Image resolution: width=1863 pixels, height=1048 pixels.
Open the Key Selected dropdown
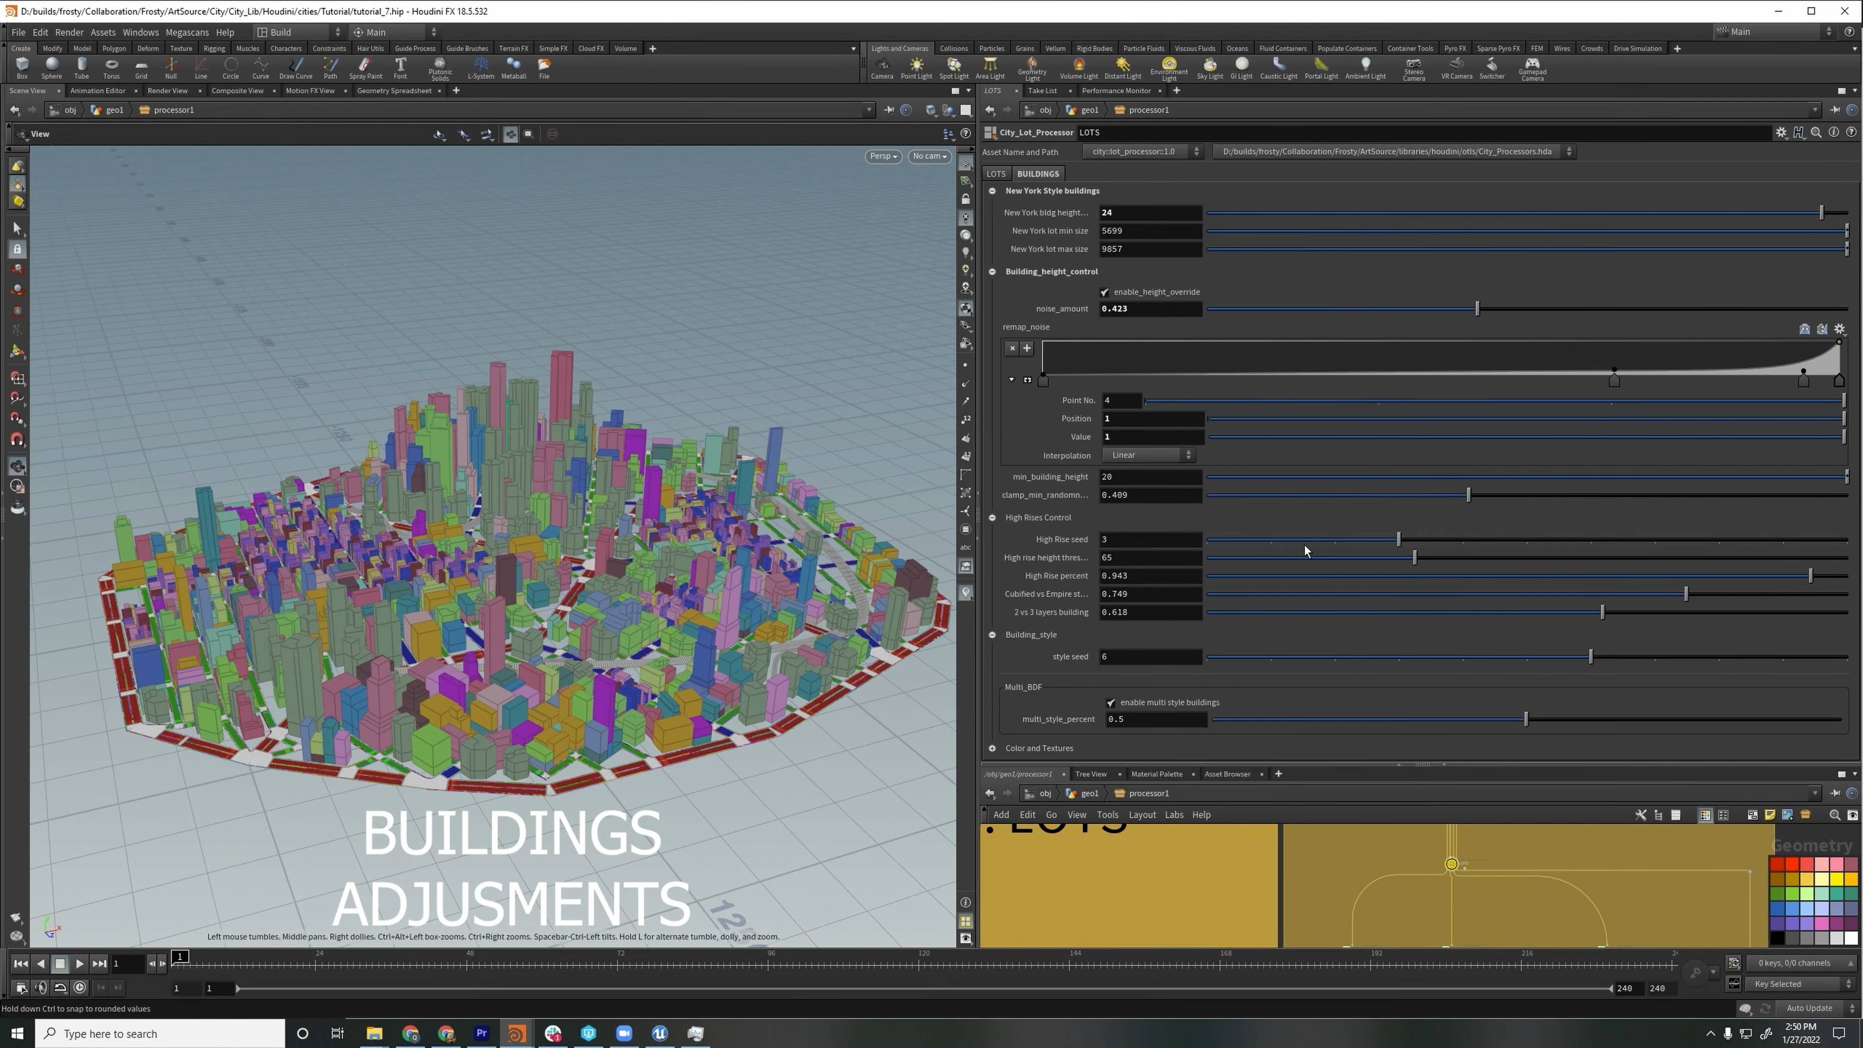(1801, 984)
